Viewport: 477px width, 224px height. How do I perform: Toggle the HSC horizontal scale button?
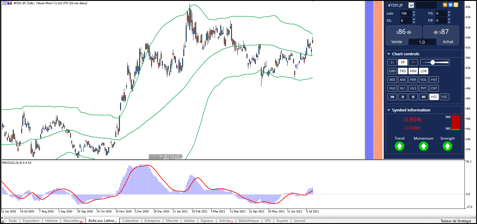pos(434,97)
